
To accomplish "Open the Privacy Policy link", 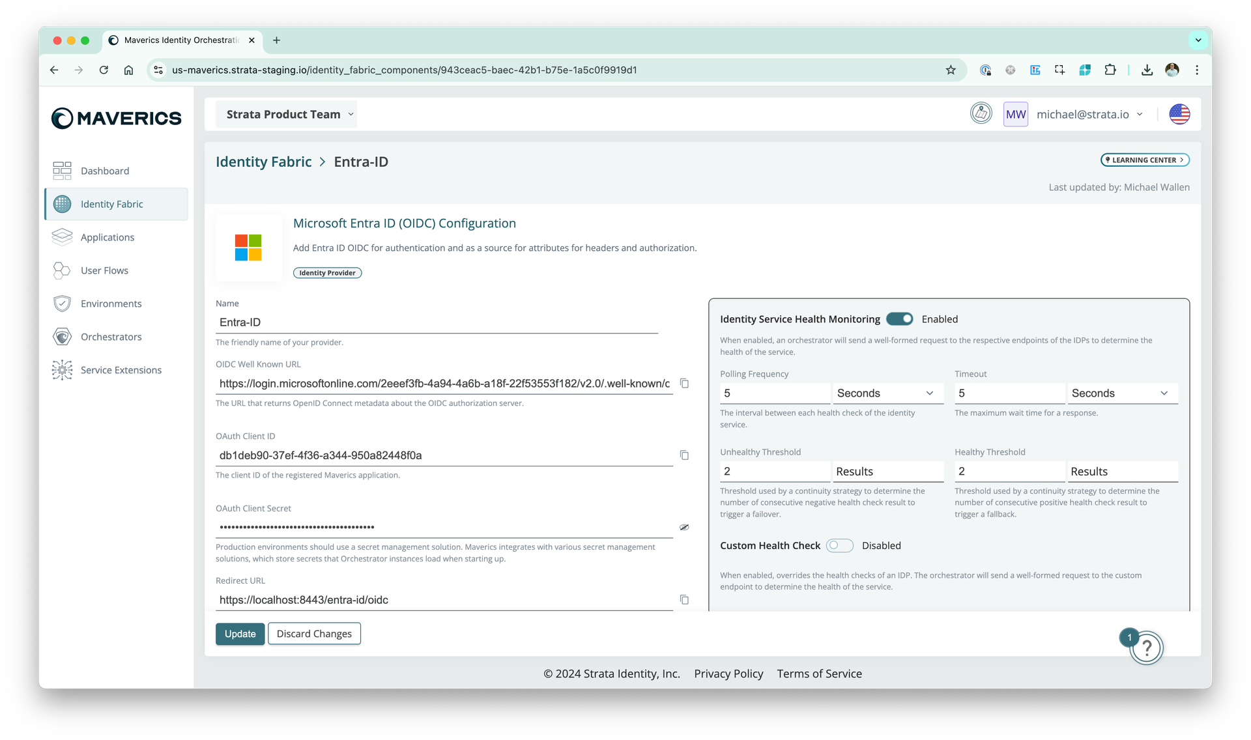I will [x=728, y=674].
